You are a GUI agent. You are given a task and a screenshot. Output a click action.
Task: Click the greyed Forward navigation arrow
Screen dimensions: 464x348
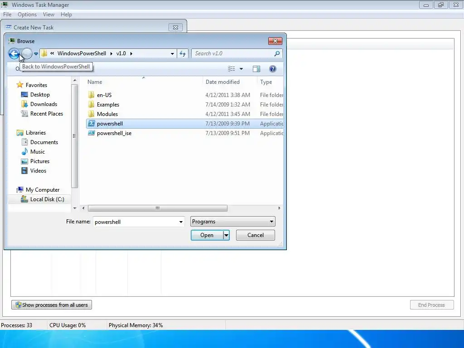[x=27, y=53]
